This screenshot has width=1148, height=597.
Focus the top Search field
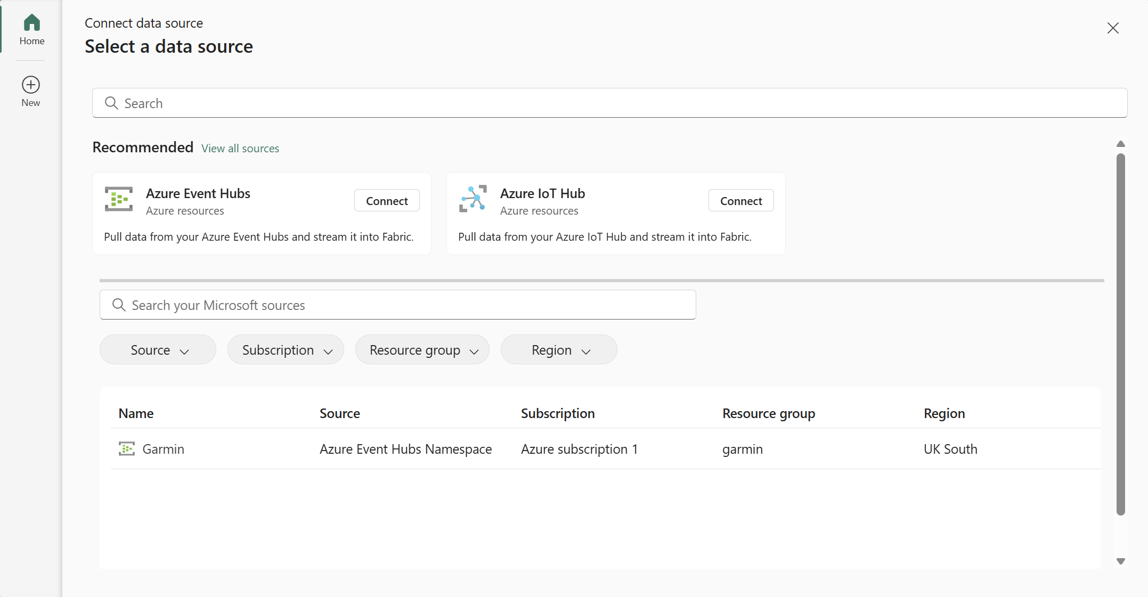[x=610, y=103]
